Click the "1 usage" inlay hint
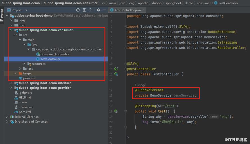This screenshot has width=250, height=144. click(140, 85)
